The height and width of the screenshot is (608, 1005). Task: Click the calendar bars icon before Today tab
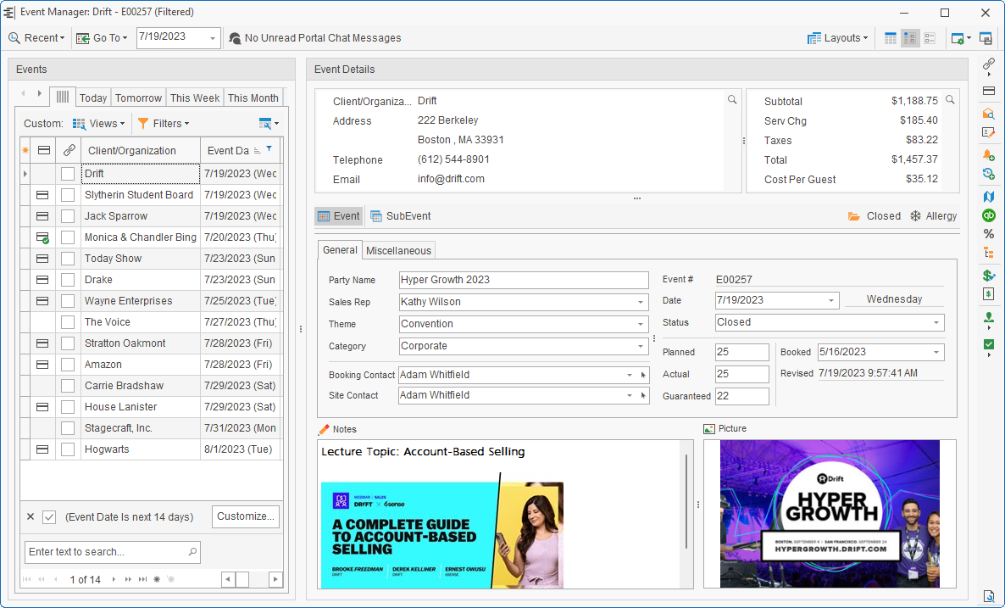coord(62,97)
